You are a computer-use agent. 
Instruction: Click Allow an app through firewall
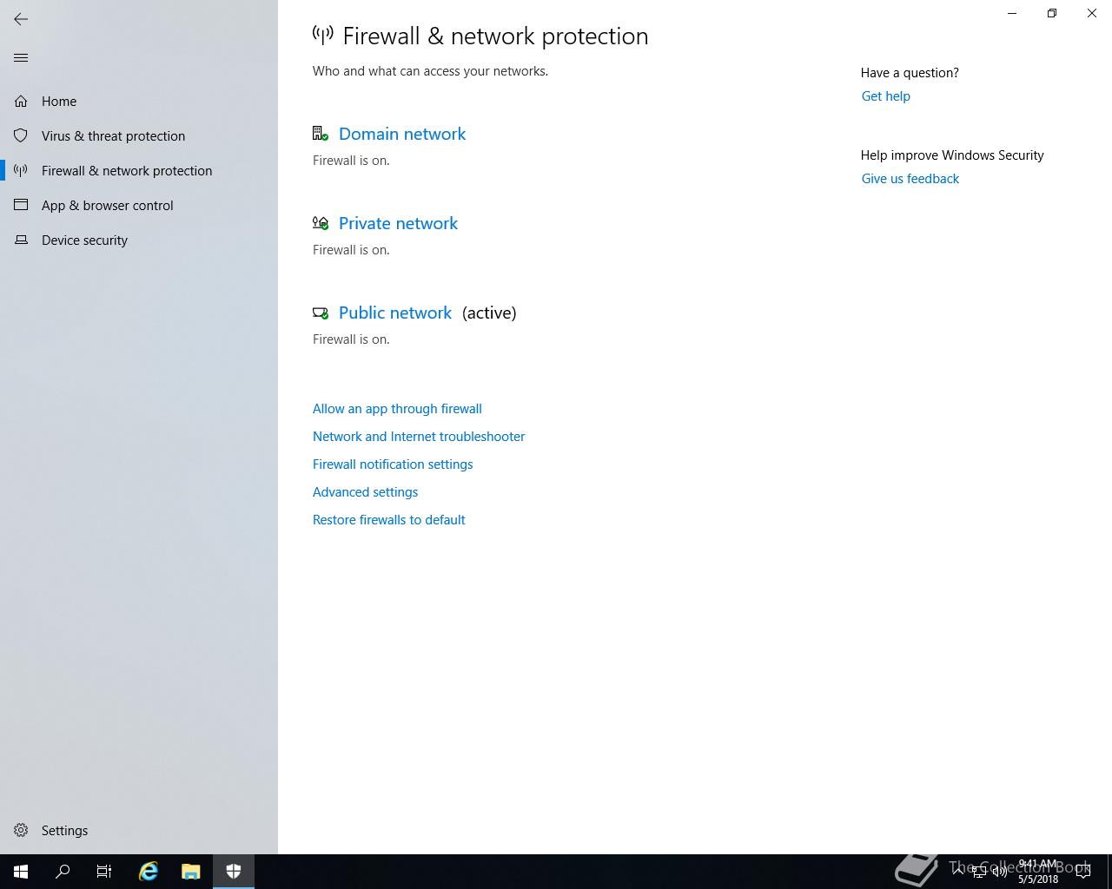(397, 409)
